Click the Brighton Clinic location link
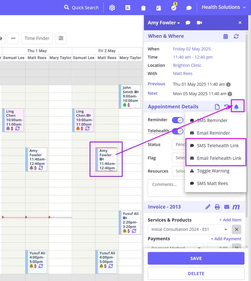The image size is (251, 281). (187, 65)
